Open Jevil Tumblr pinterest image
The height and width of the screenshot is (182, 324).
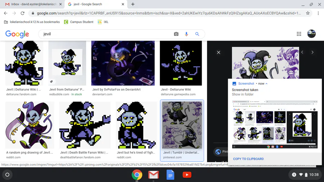click(182, 125)
